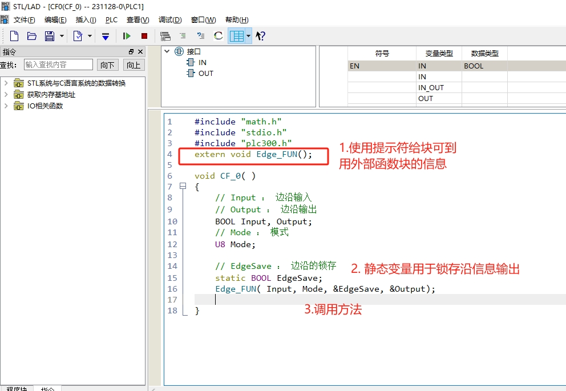The width and height of the screenshot is (566, 391).
Task: Close the 指令 panel
Action: (x=140, y=52)
